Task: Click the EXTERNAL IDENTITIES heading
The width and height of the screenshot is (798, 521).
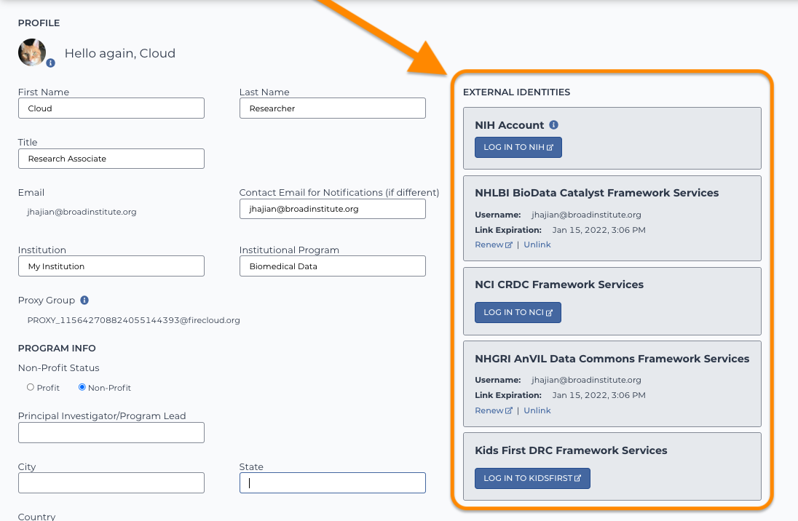Action: coord(516,92)
